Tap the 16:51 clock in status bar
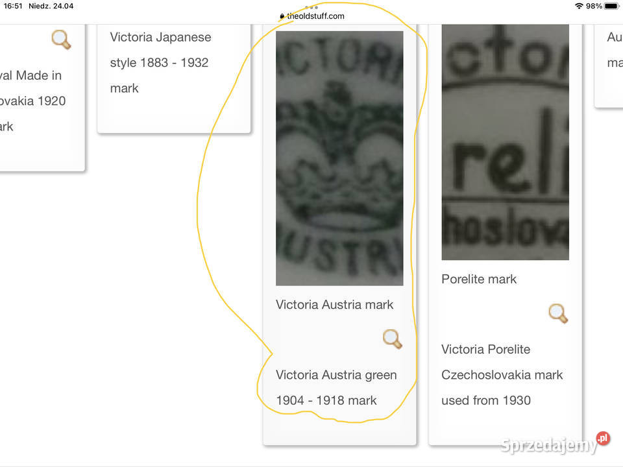Screen dimensions: 623x467 (x=13, y=6)
